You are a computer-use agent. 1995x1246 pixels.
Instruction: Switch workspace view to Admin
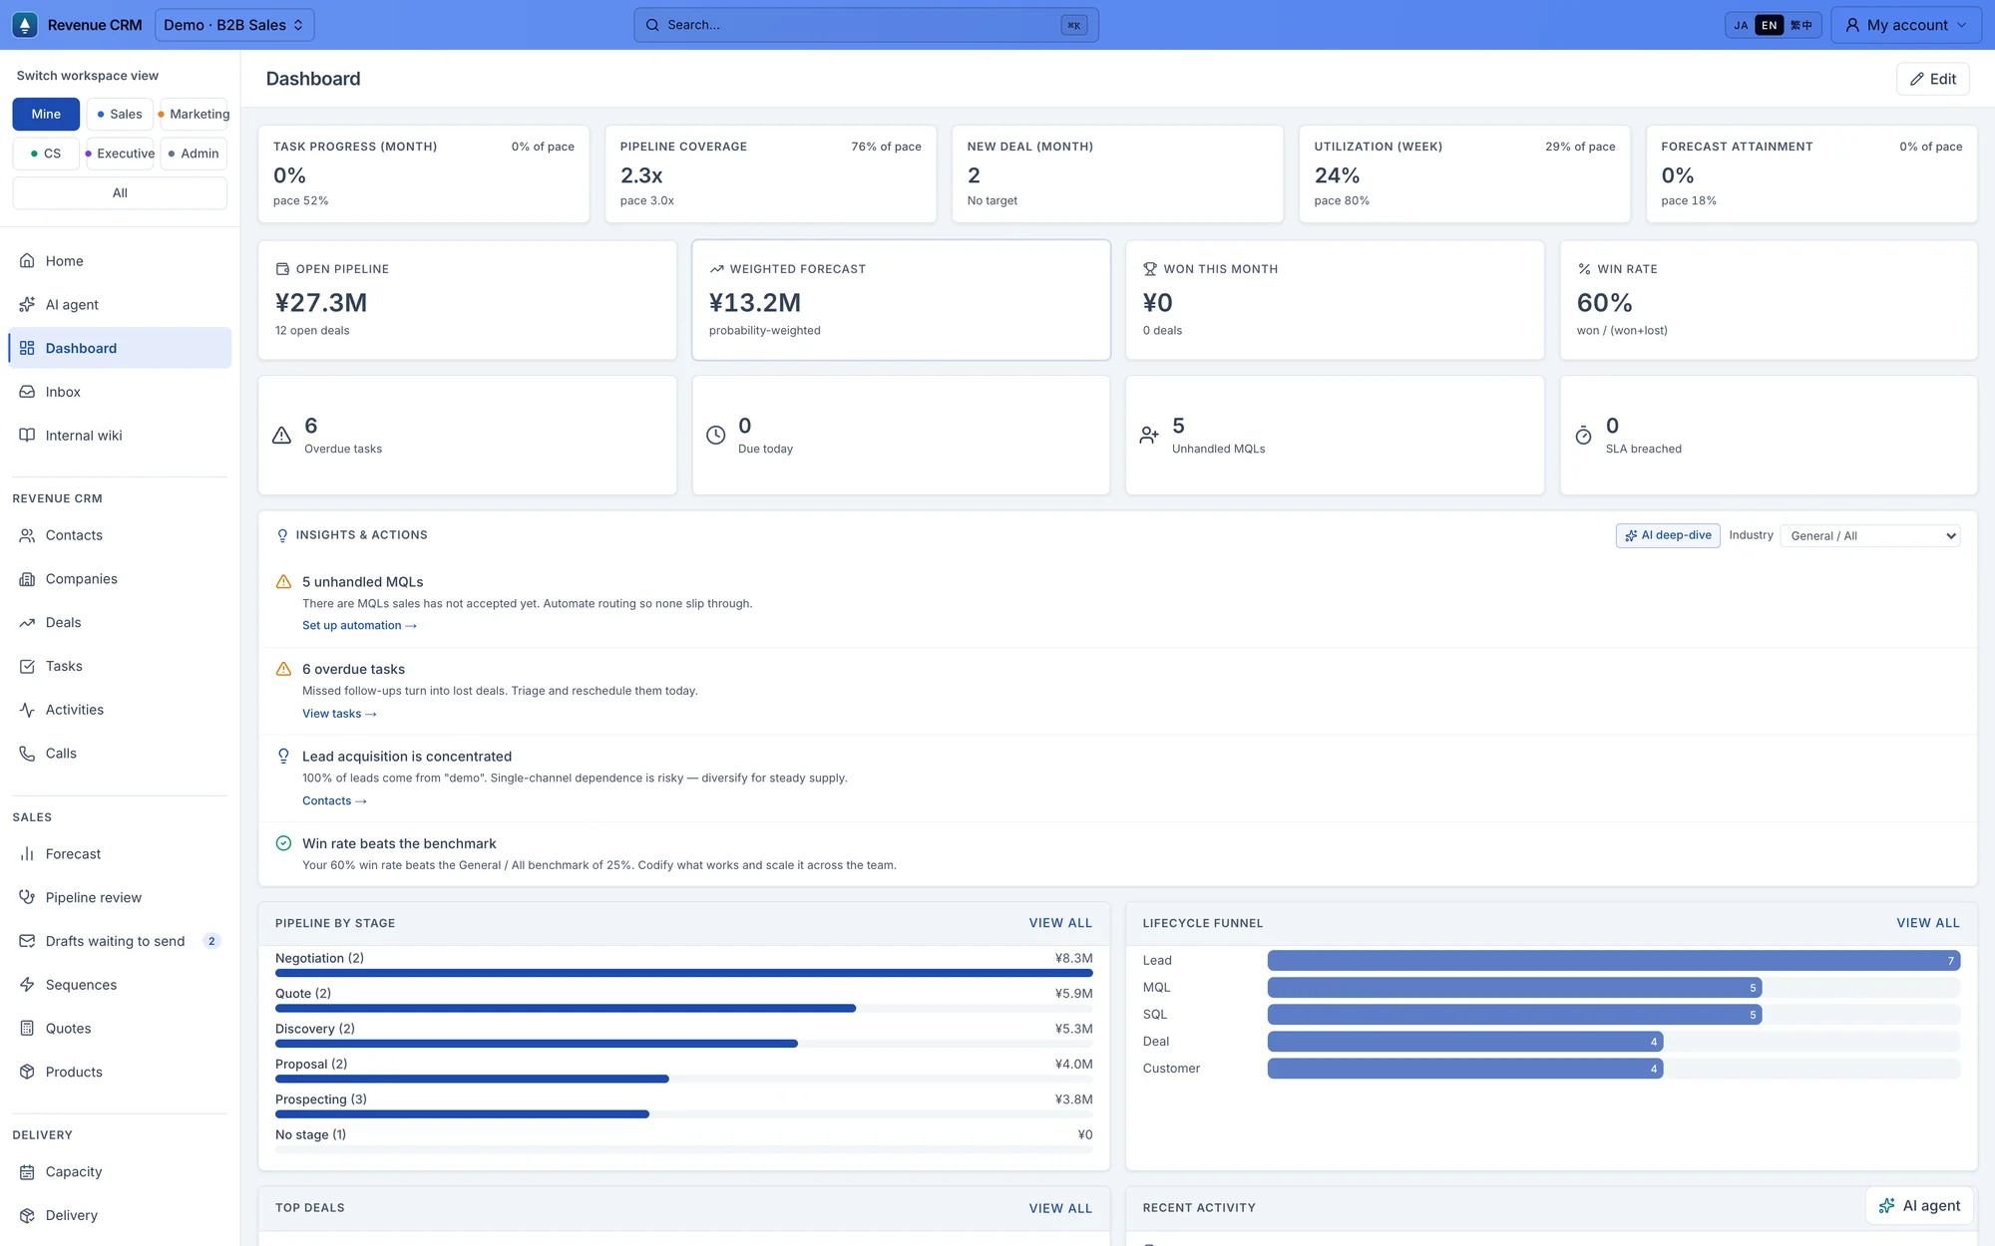[x=194, y=154]
